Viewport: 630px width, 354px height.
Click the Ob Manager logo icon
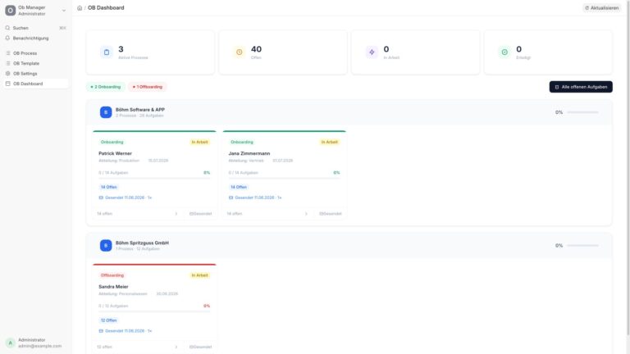coord(11,11)
